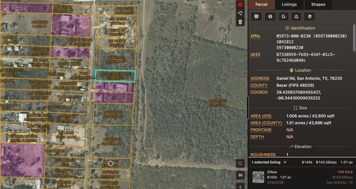Click the FOR SALE status label
The height and width of the screenshot is (189, 356).
(345, 172)
